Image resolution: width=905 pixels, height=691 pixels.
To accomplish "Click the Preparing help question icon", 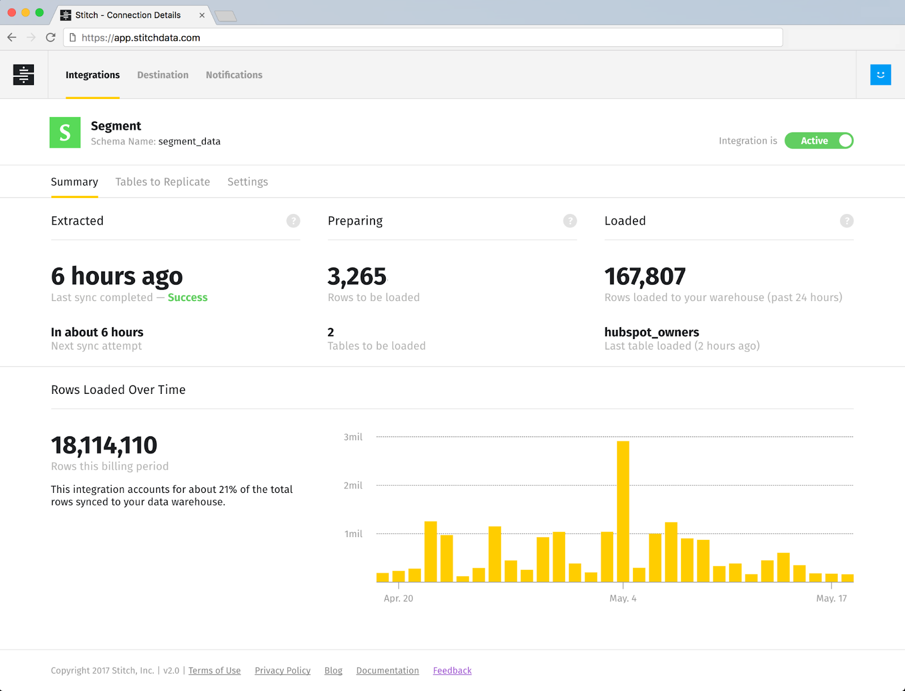I will point(570,221).
